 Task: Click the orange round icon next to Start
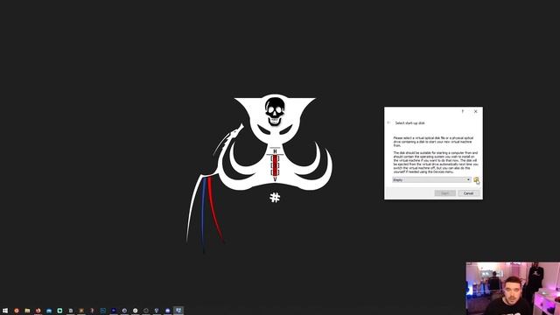tap(17, 311)
